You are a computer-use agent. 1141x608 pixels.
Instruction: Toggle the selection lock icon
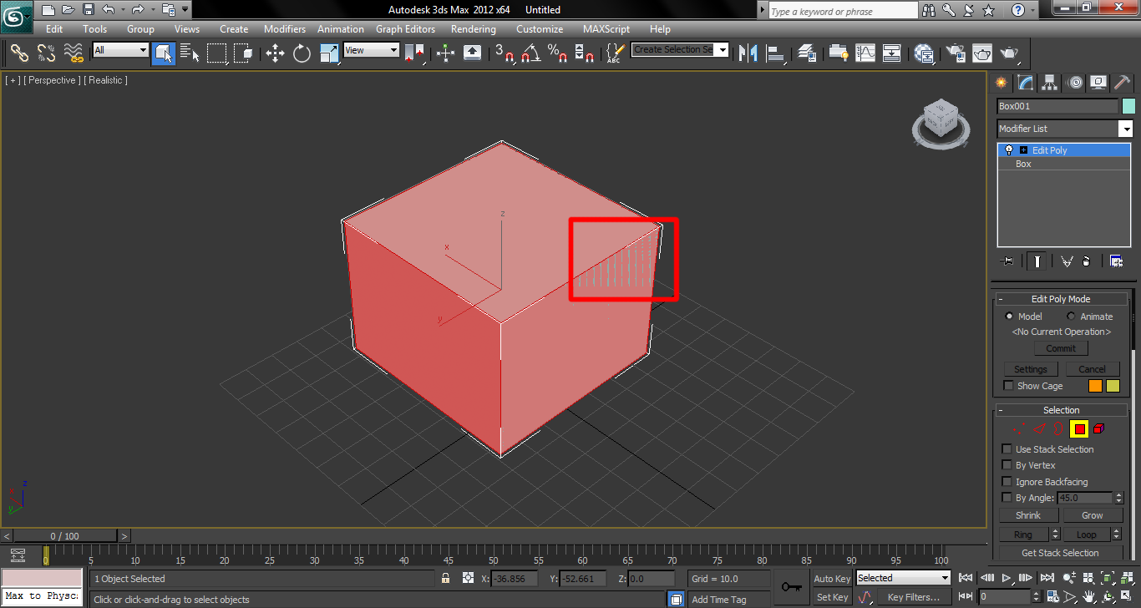(x=446, y=578)
